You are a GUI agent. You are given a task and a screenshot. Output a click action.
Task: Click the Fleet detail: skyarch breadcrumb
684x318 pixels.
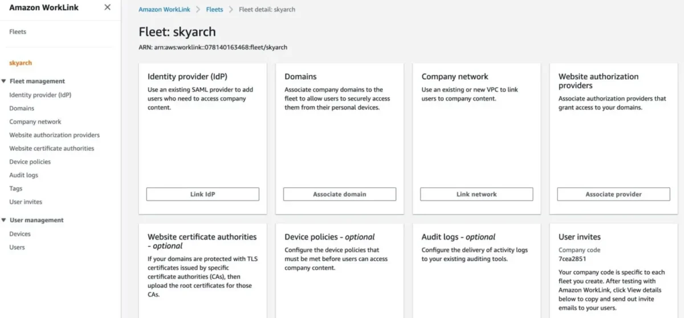click(x=267, y=10)
